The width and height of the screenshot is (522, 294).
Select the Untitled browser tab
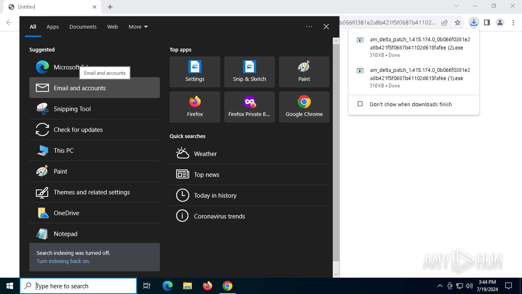52,7
